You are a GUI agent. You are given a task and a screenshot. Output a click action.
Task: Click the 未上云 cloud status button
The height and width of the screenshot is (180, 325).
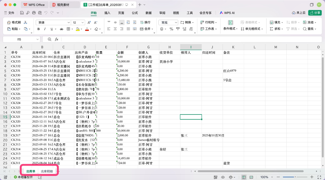coord(299,13)
